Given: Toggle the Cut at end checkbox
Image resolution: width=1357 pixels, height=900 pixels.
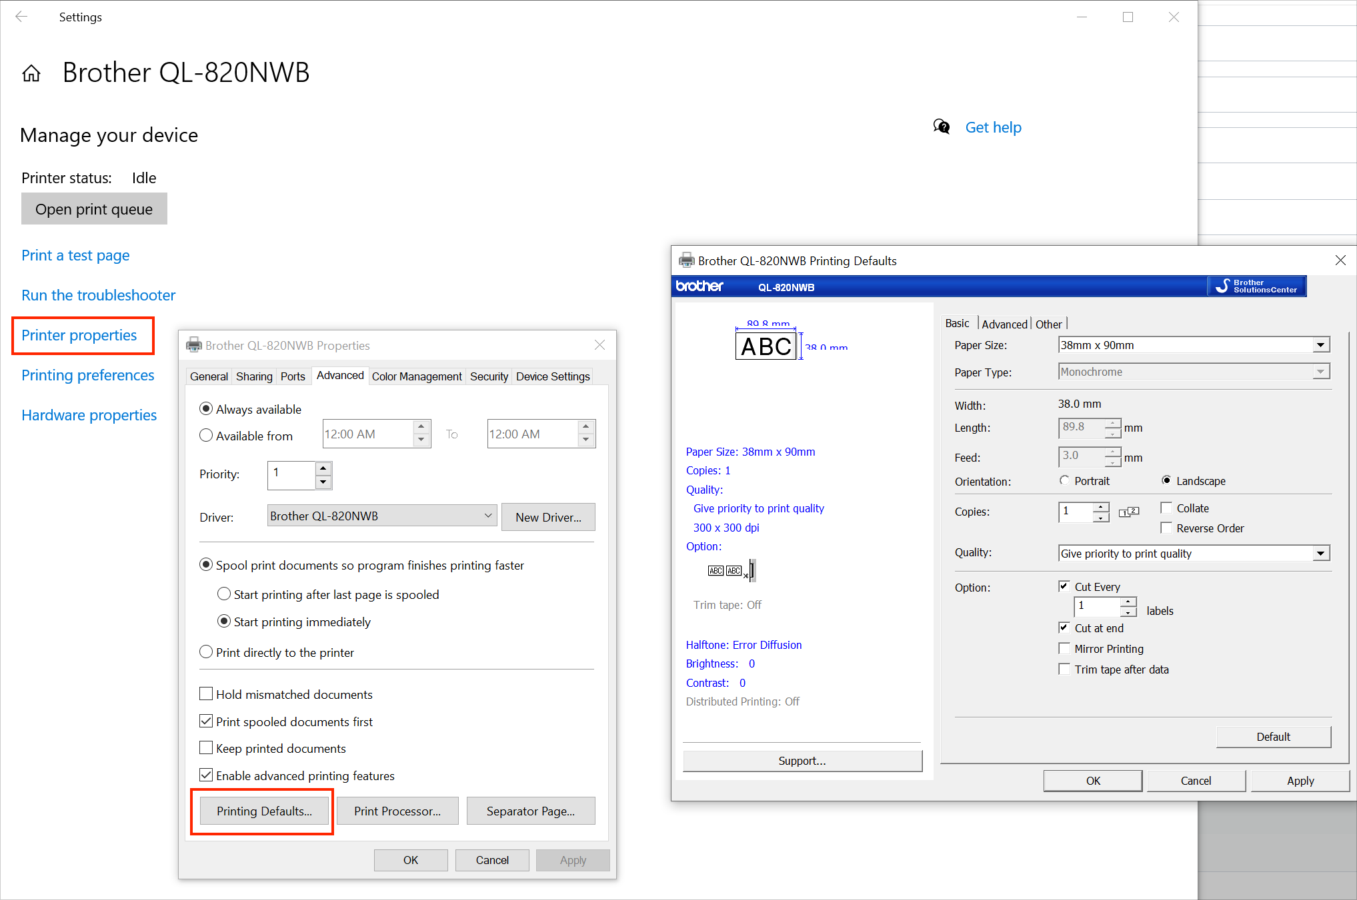Looking at the screenshot, I should pos(1064,628).
